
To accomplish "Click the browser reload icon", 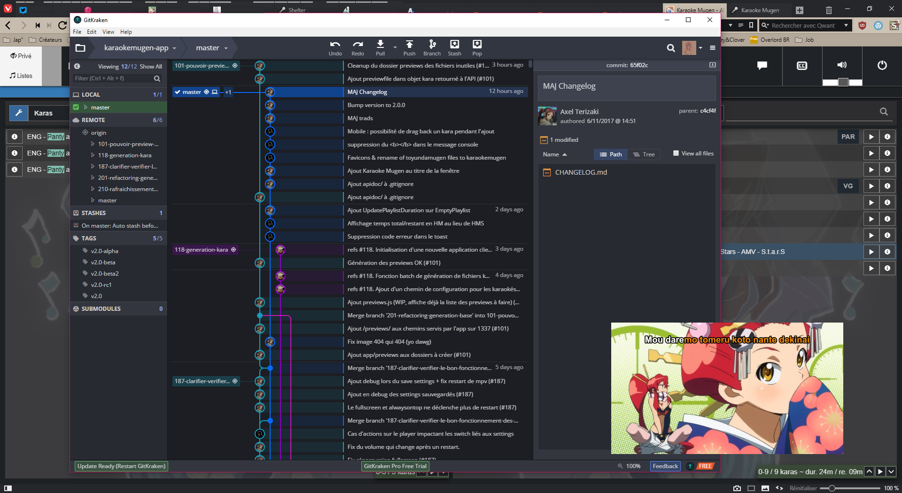I will 62,25.
